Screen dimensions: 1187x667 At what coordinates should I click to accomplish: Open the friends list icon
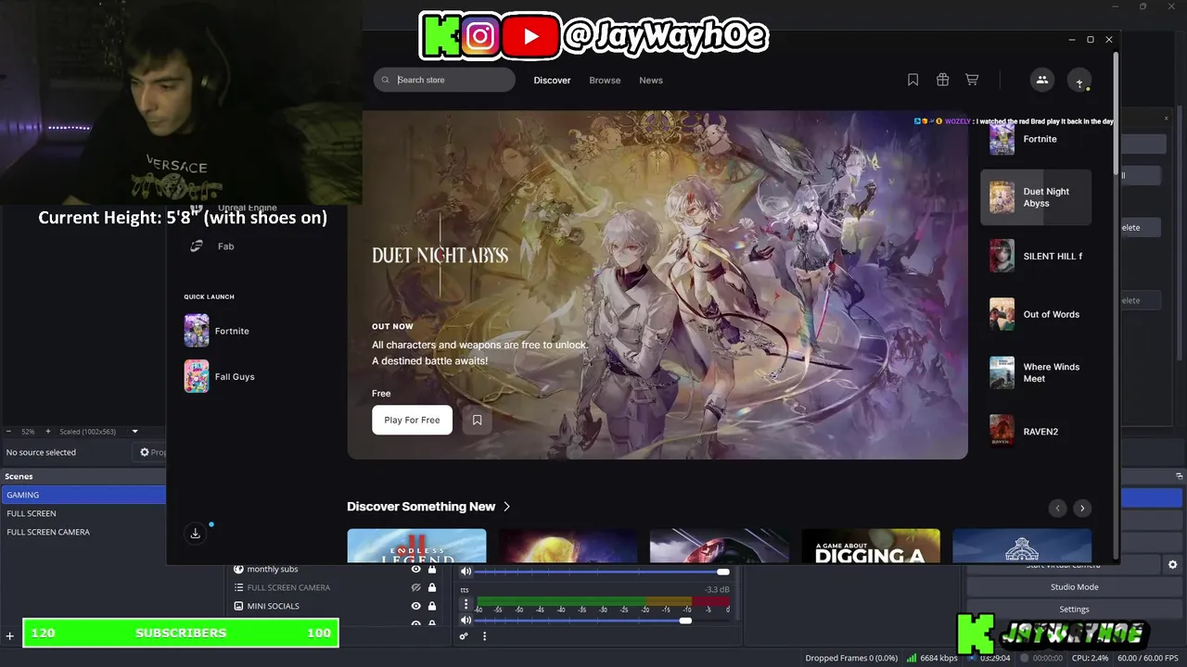pyautogui.click(x=1041, y=80)
